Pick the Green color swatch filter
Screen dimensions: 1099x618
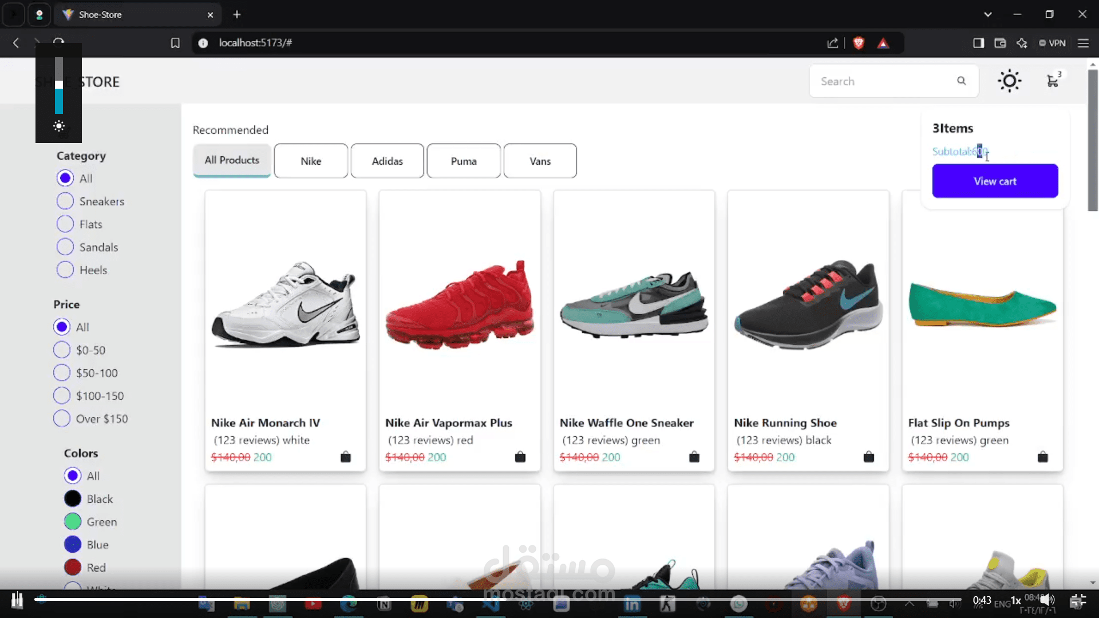[x=73, y=522]
